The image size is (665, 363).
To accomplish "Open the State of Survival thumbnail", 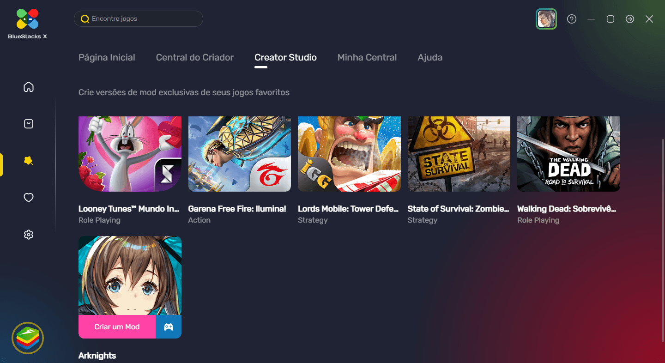I will tap(459, 154).
